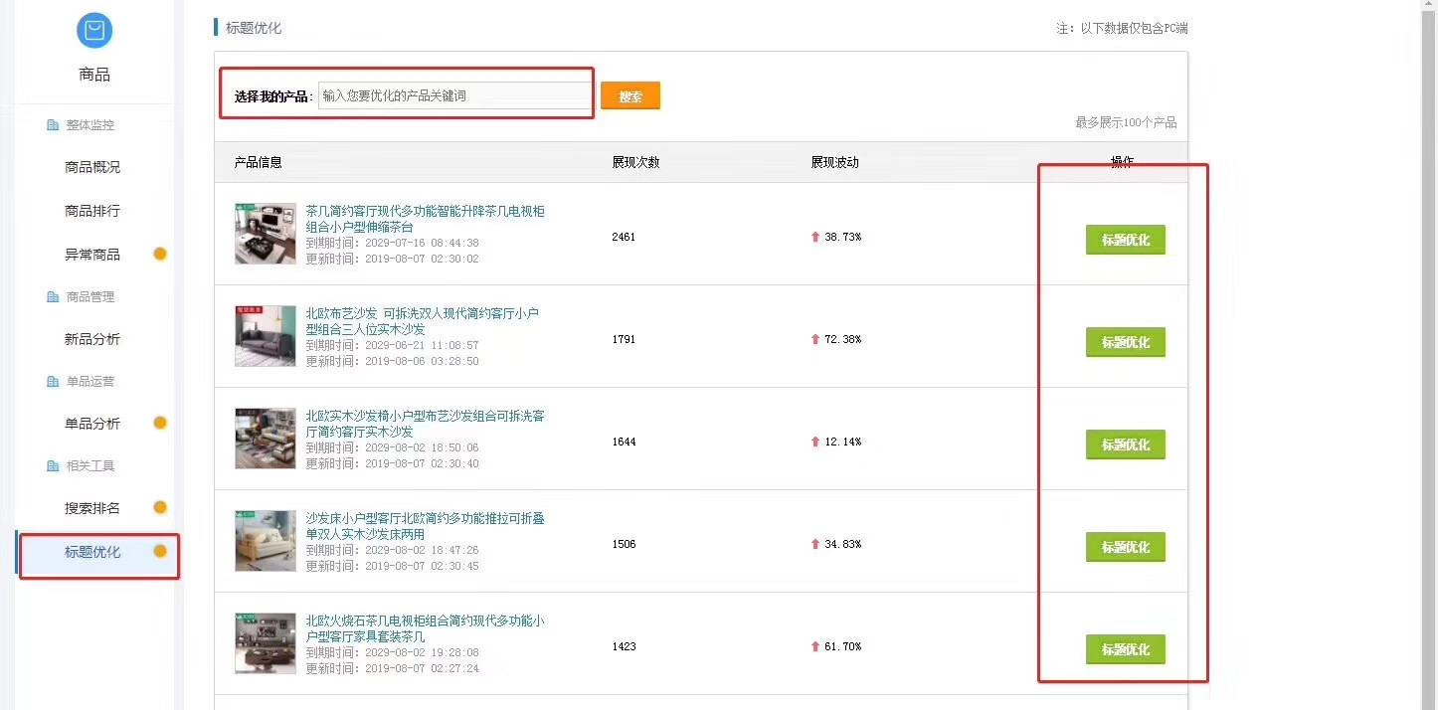
Task: Click impressions value 1423
Action: (624, 646)
